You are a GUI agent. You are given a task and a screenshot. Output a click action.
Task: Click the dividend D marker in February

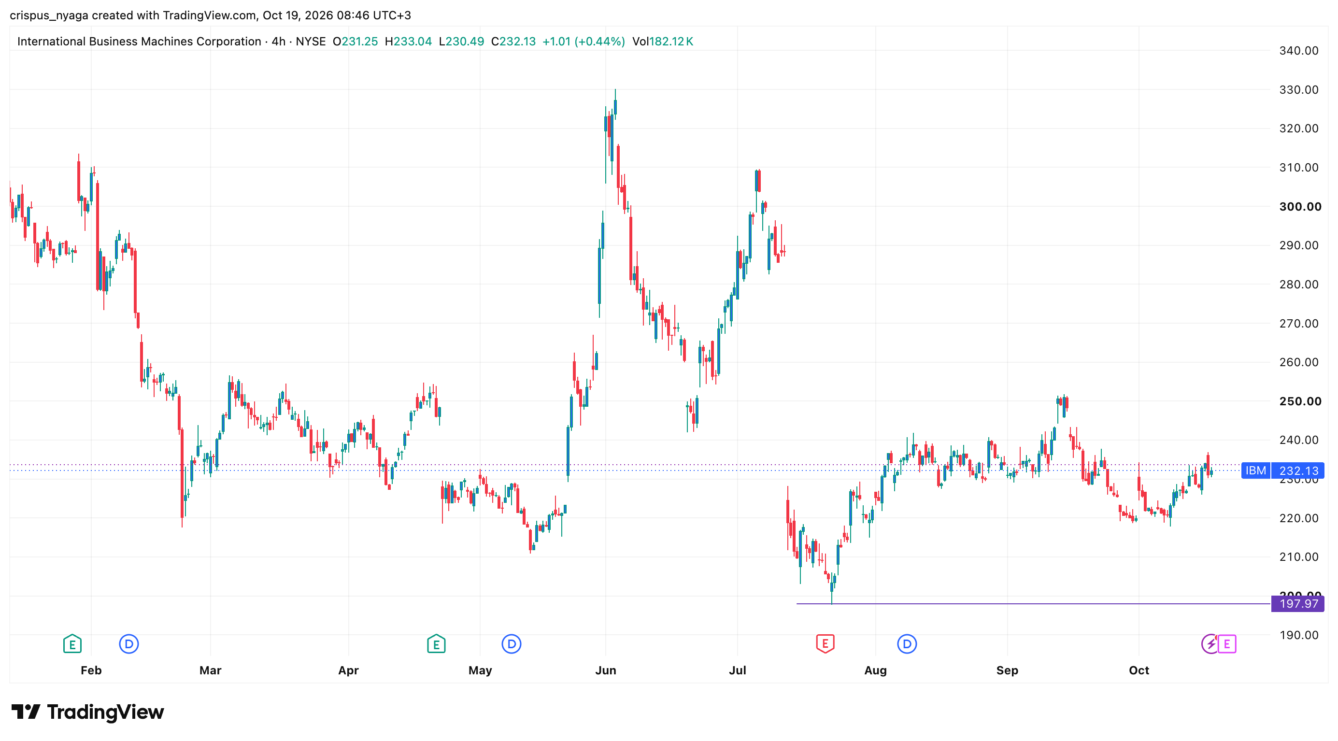[129, 644]
